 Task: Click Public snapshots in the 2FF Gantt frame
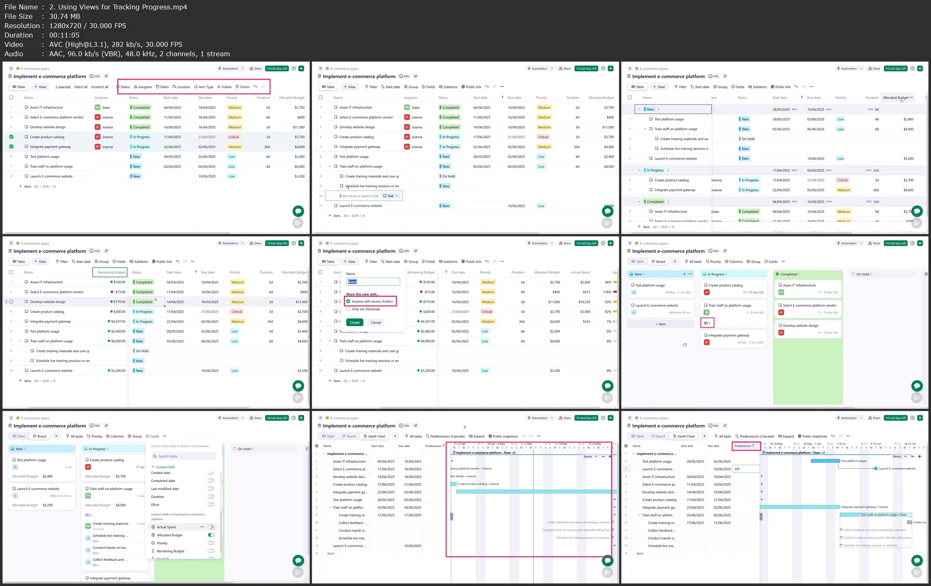[813, 436]
